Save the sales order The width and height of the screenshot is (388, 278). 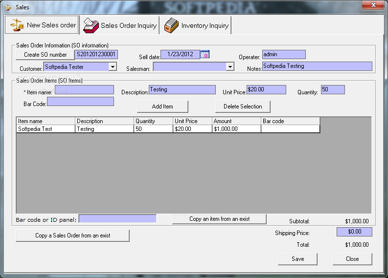[x=297, y=259]
